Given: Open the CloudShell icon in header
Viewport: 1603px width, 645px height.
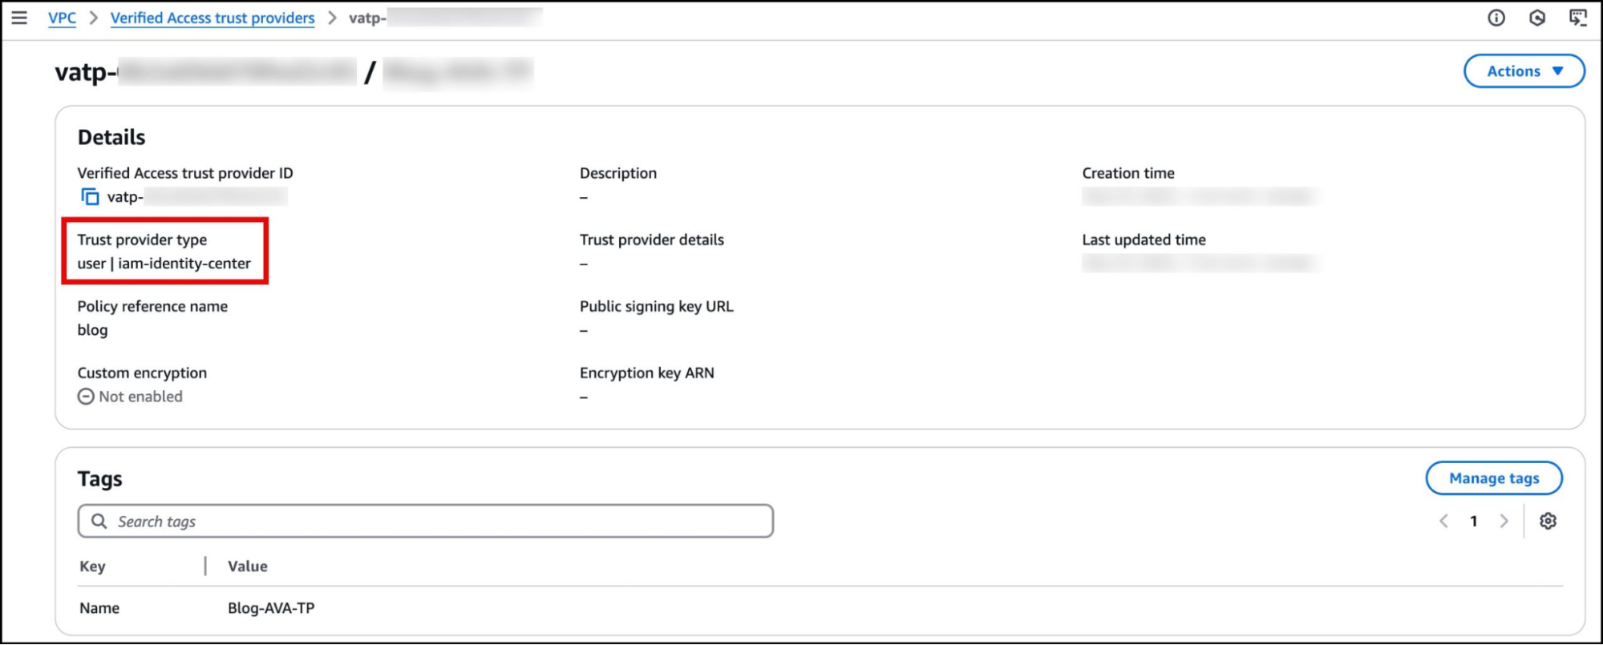Looking at the screenshot, I should 1577,18.
